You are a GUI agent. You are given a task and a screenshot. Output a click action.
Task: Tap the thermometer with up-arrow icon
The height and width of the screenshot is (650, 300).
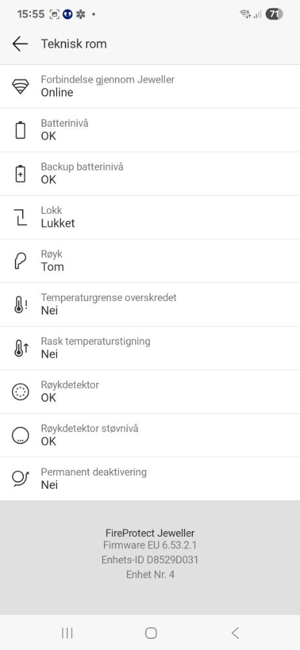click(20, 348)
